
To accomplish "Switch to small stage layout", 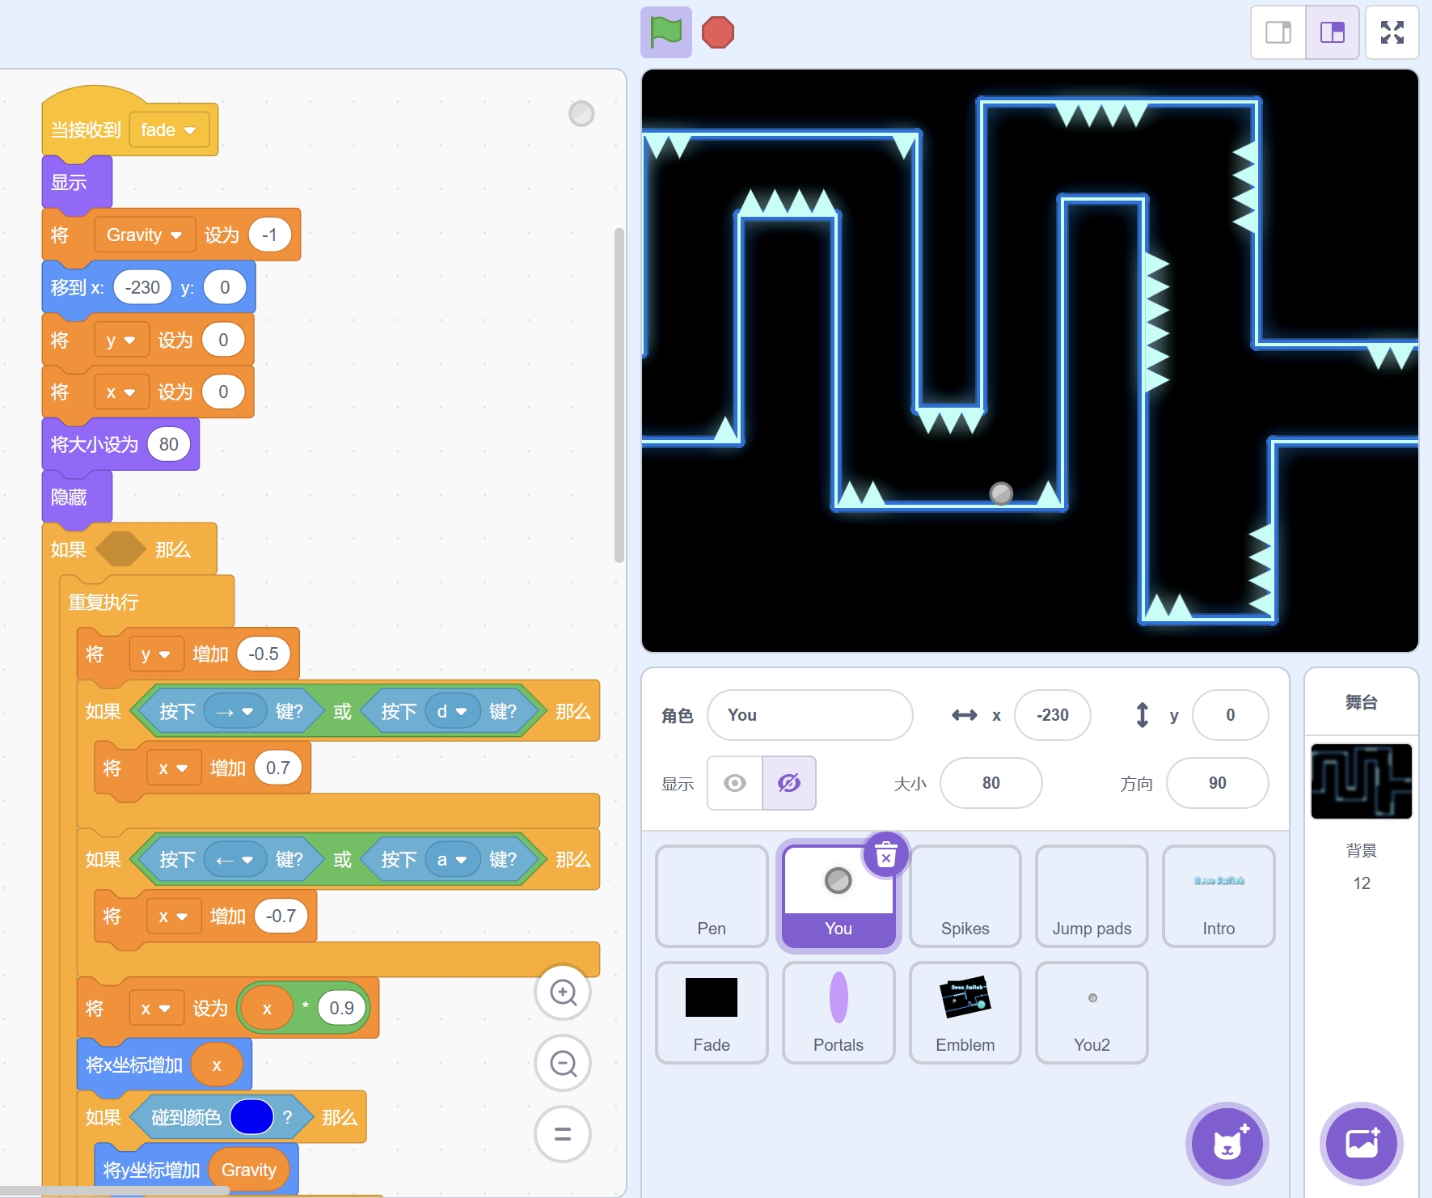I will pos(1278,32).
